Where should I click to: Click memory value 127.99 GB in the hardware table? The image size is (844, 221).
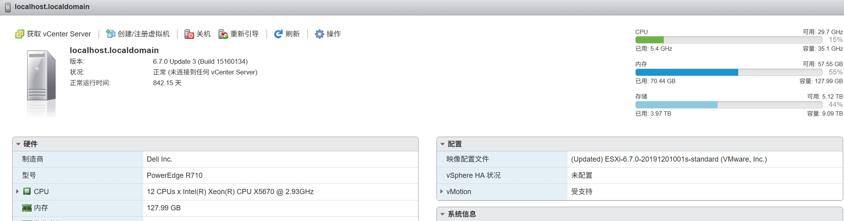tap(164, 208)
